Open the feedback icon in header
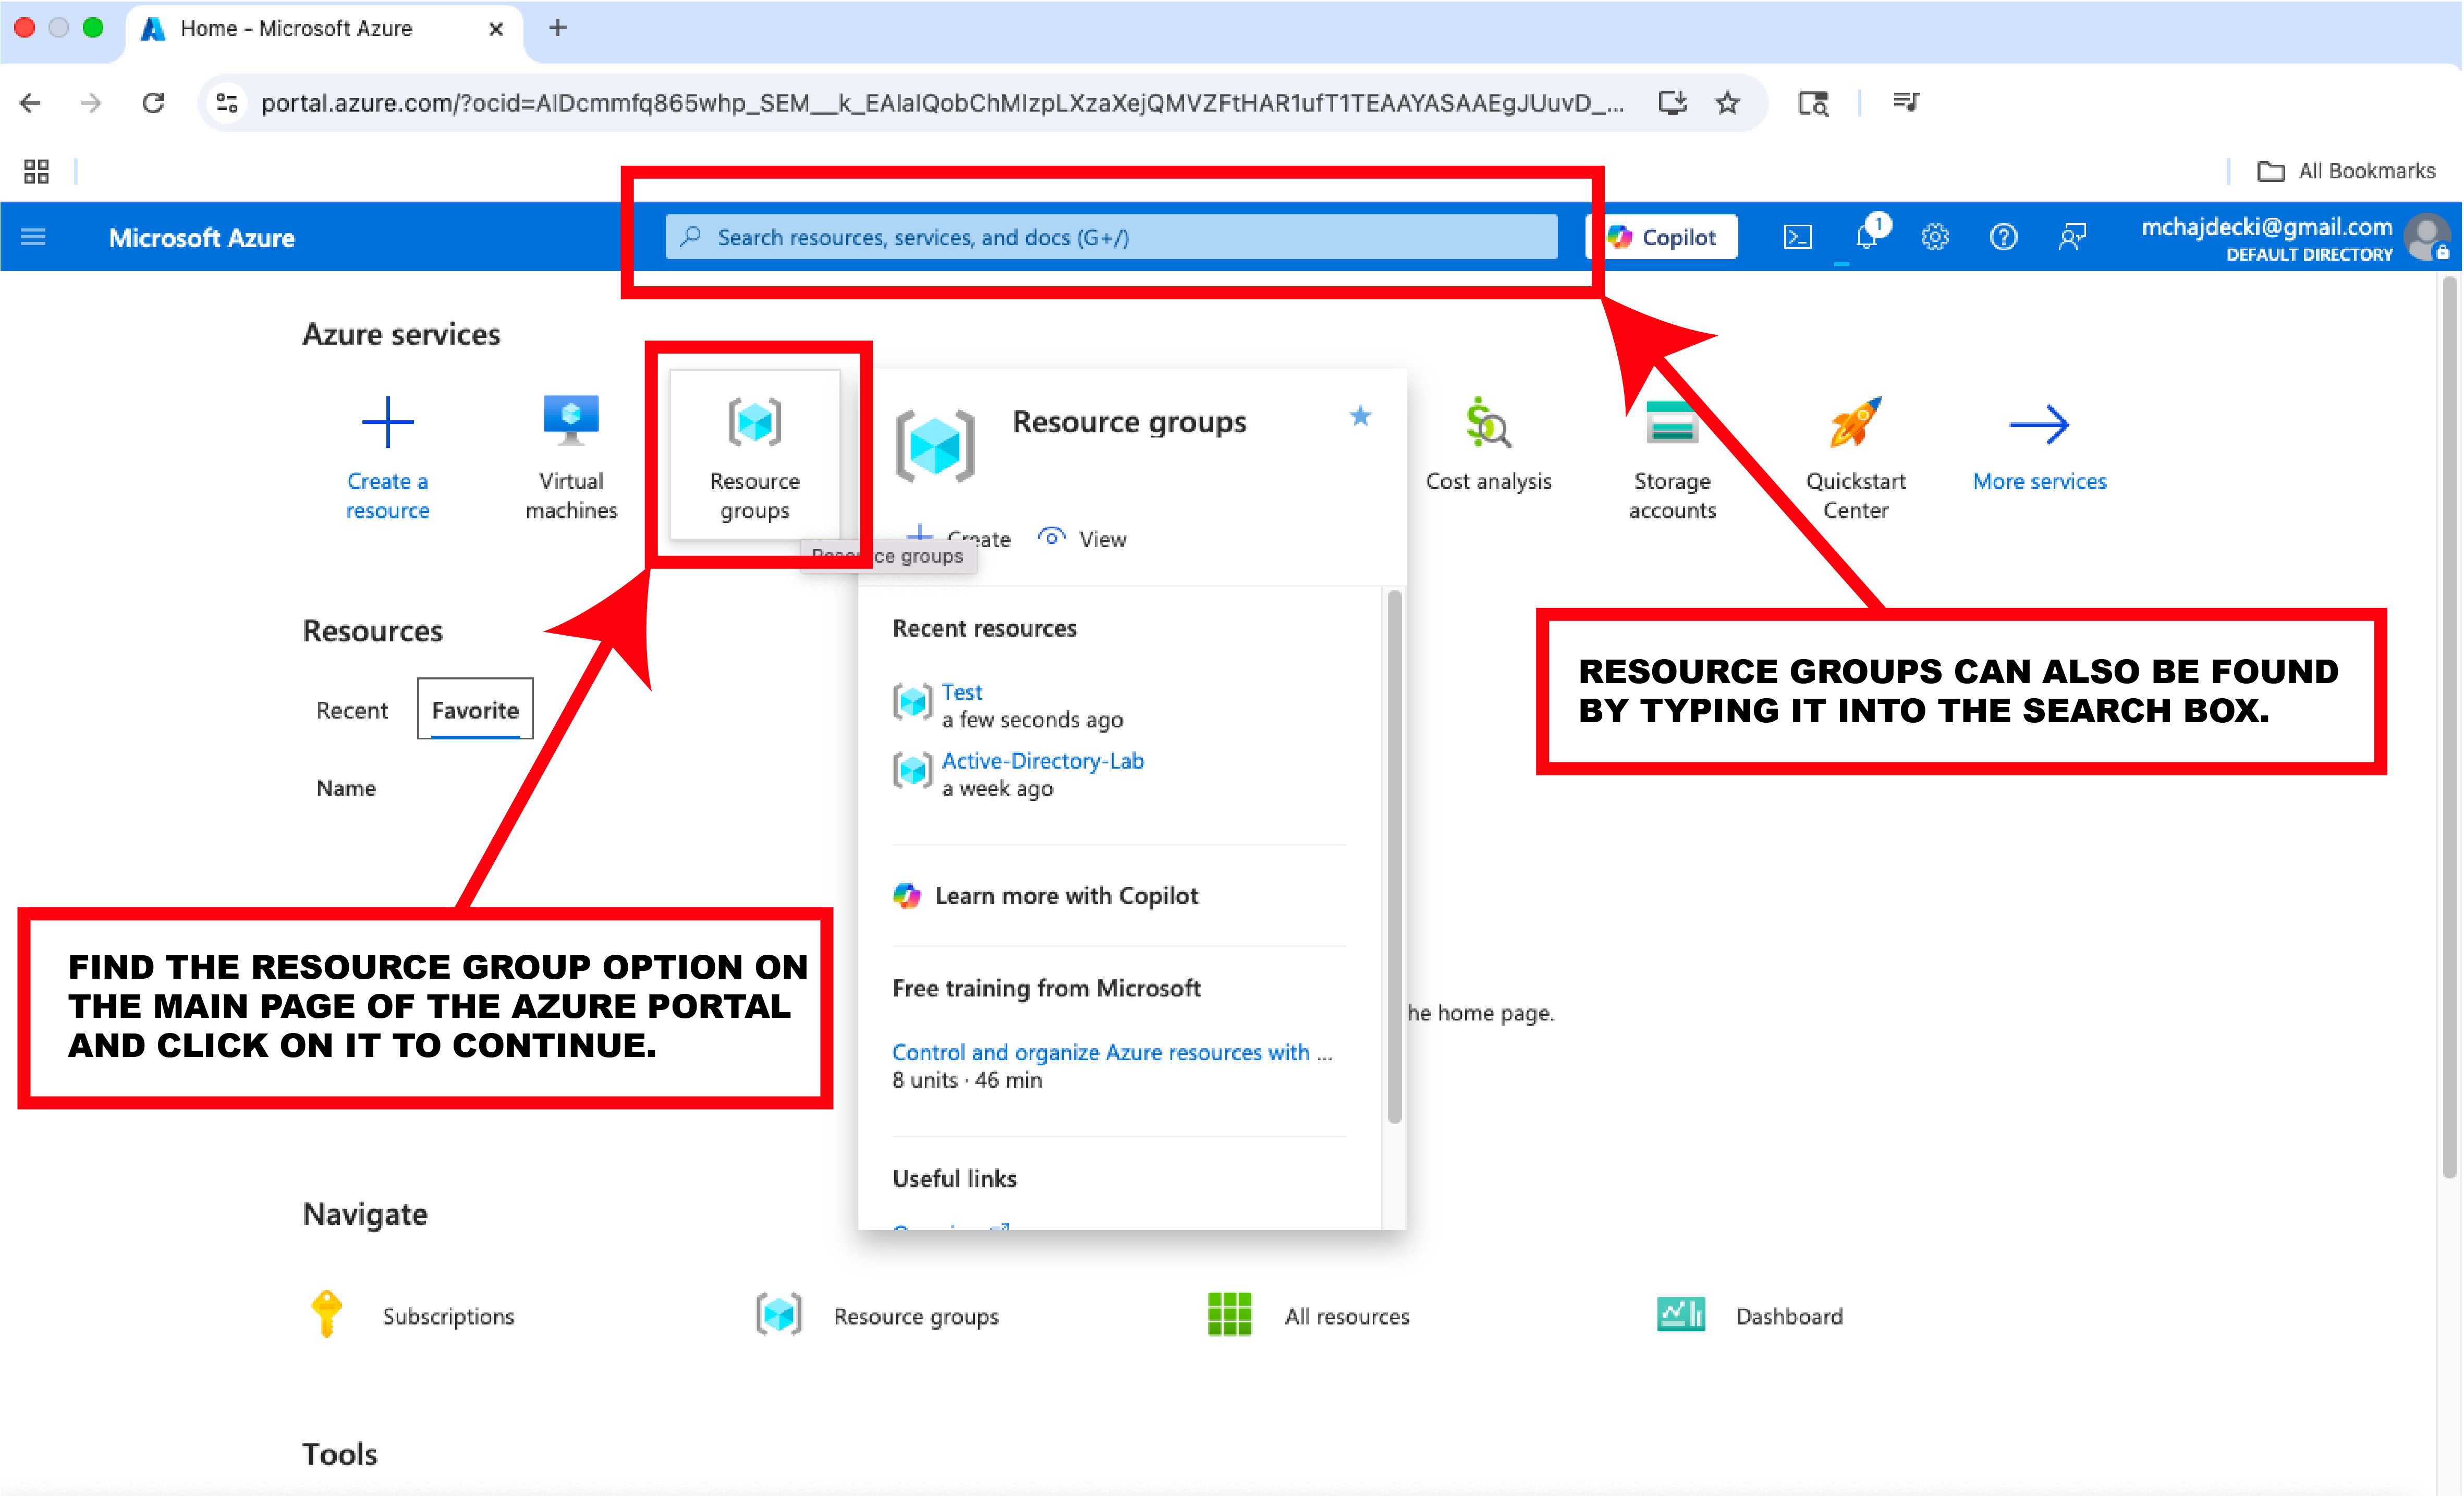This screenshot has height=1496, width=2464. 2072,237
